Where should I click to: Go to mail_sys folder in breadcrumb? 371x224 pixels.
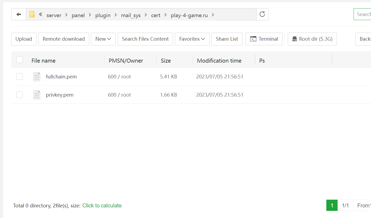[x=131, y=15]
